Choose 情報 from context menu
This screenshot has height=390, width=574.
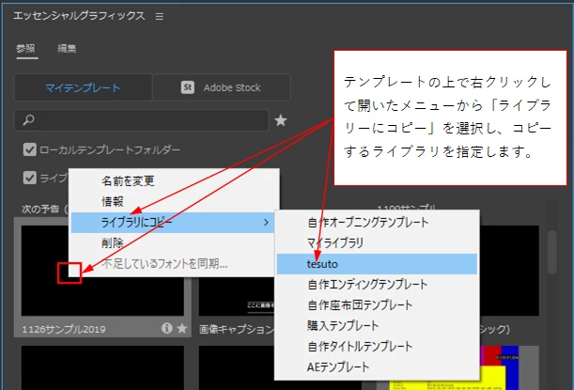(174, 201)
